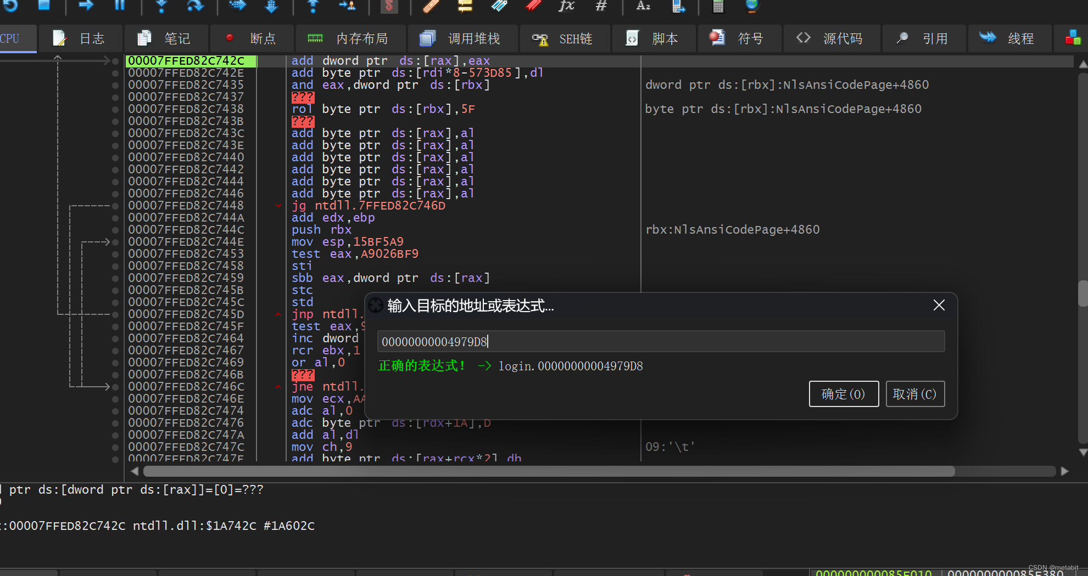Confirm address with 确定 button
The image size is (1088, 576).
click(844, 394)
